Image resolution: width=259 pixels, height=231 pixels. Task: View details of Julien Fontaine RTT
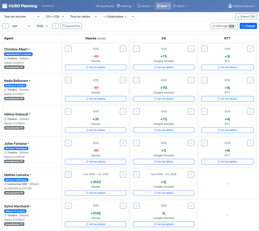227,162
